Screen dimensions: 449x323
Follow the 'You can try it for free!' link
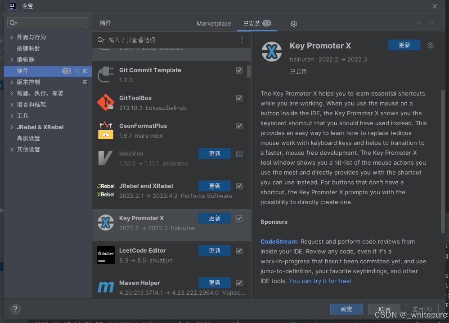pos(320,281)
